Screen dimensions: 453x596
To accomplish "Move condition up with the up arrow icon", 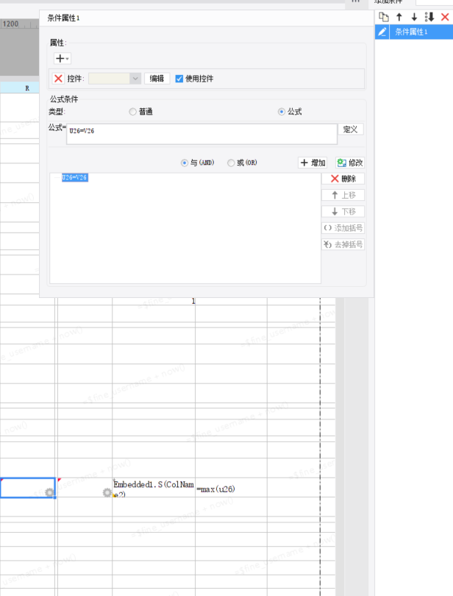I will point(399,17).
